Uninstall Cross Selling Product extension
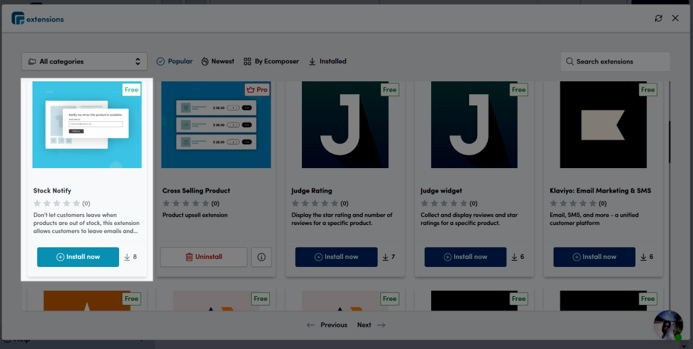This screenshot has height=349, width=693. [204, 257]
